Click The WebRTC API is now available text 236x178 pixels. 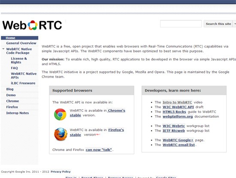(82, 103)
